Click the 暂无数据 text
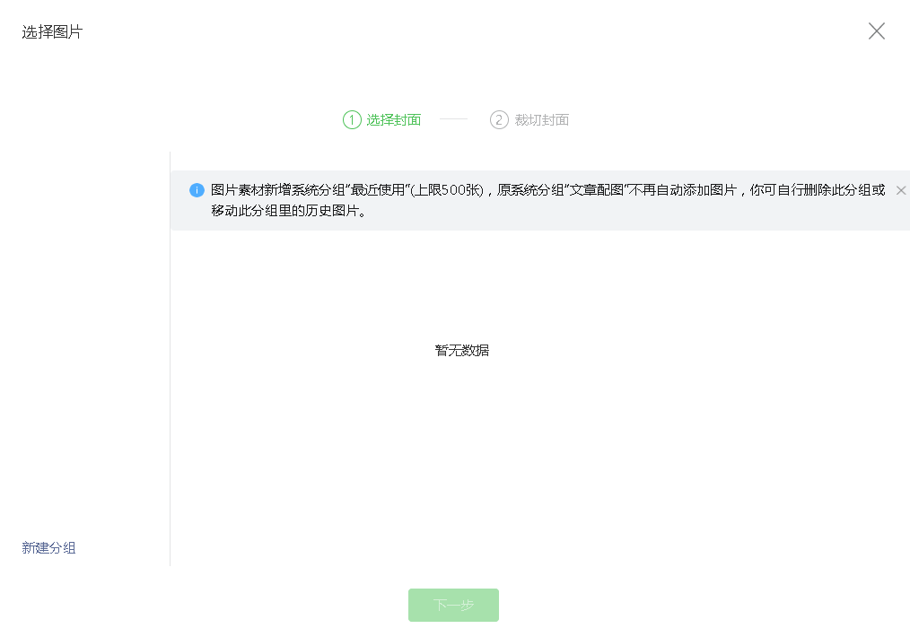Viewport: 910px width, 637px height. click(x=462, y=351)
